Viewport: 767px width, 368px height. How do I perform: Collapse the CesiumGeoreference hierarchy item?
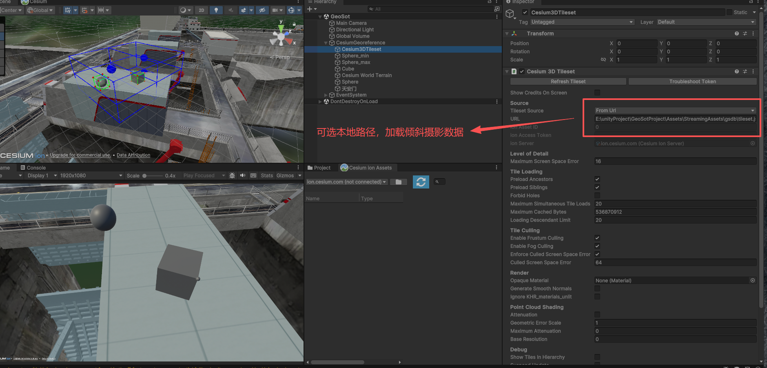pos(326,43)
